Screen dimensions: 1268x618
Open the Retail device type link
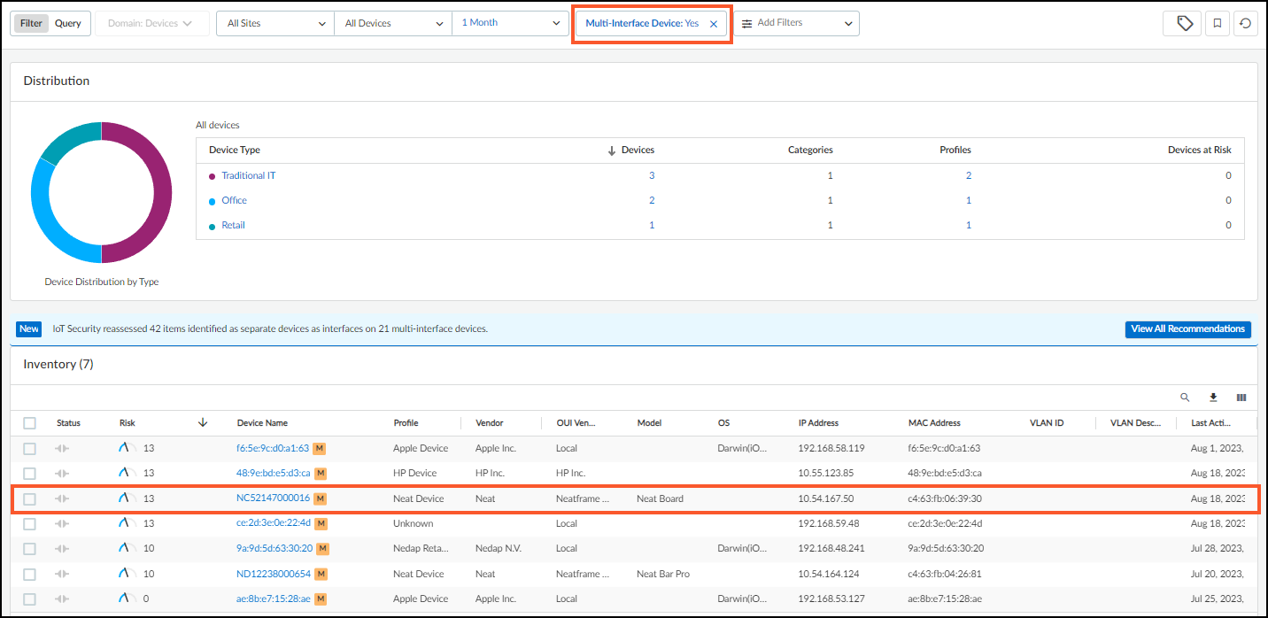tap(233, 225)
